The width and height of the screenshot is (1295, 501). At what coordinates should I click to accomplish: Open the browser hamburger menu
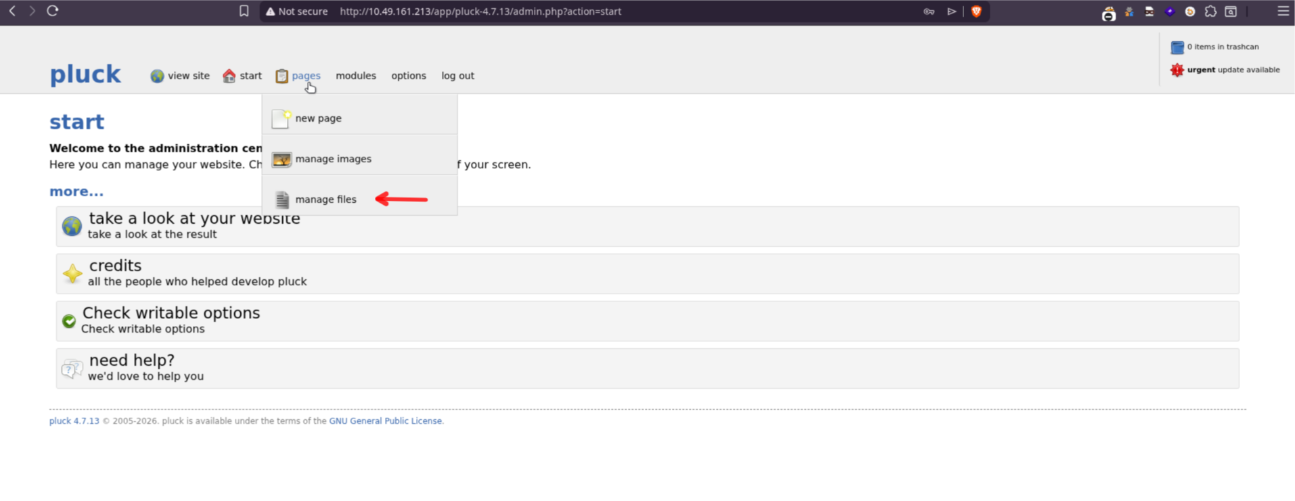(x=1283, y=11)
